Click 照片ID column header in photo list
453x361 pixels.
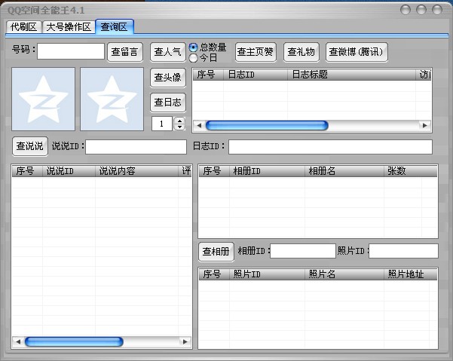tap(267, 274)
